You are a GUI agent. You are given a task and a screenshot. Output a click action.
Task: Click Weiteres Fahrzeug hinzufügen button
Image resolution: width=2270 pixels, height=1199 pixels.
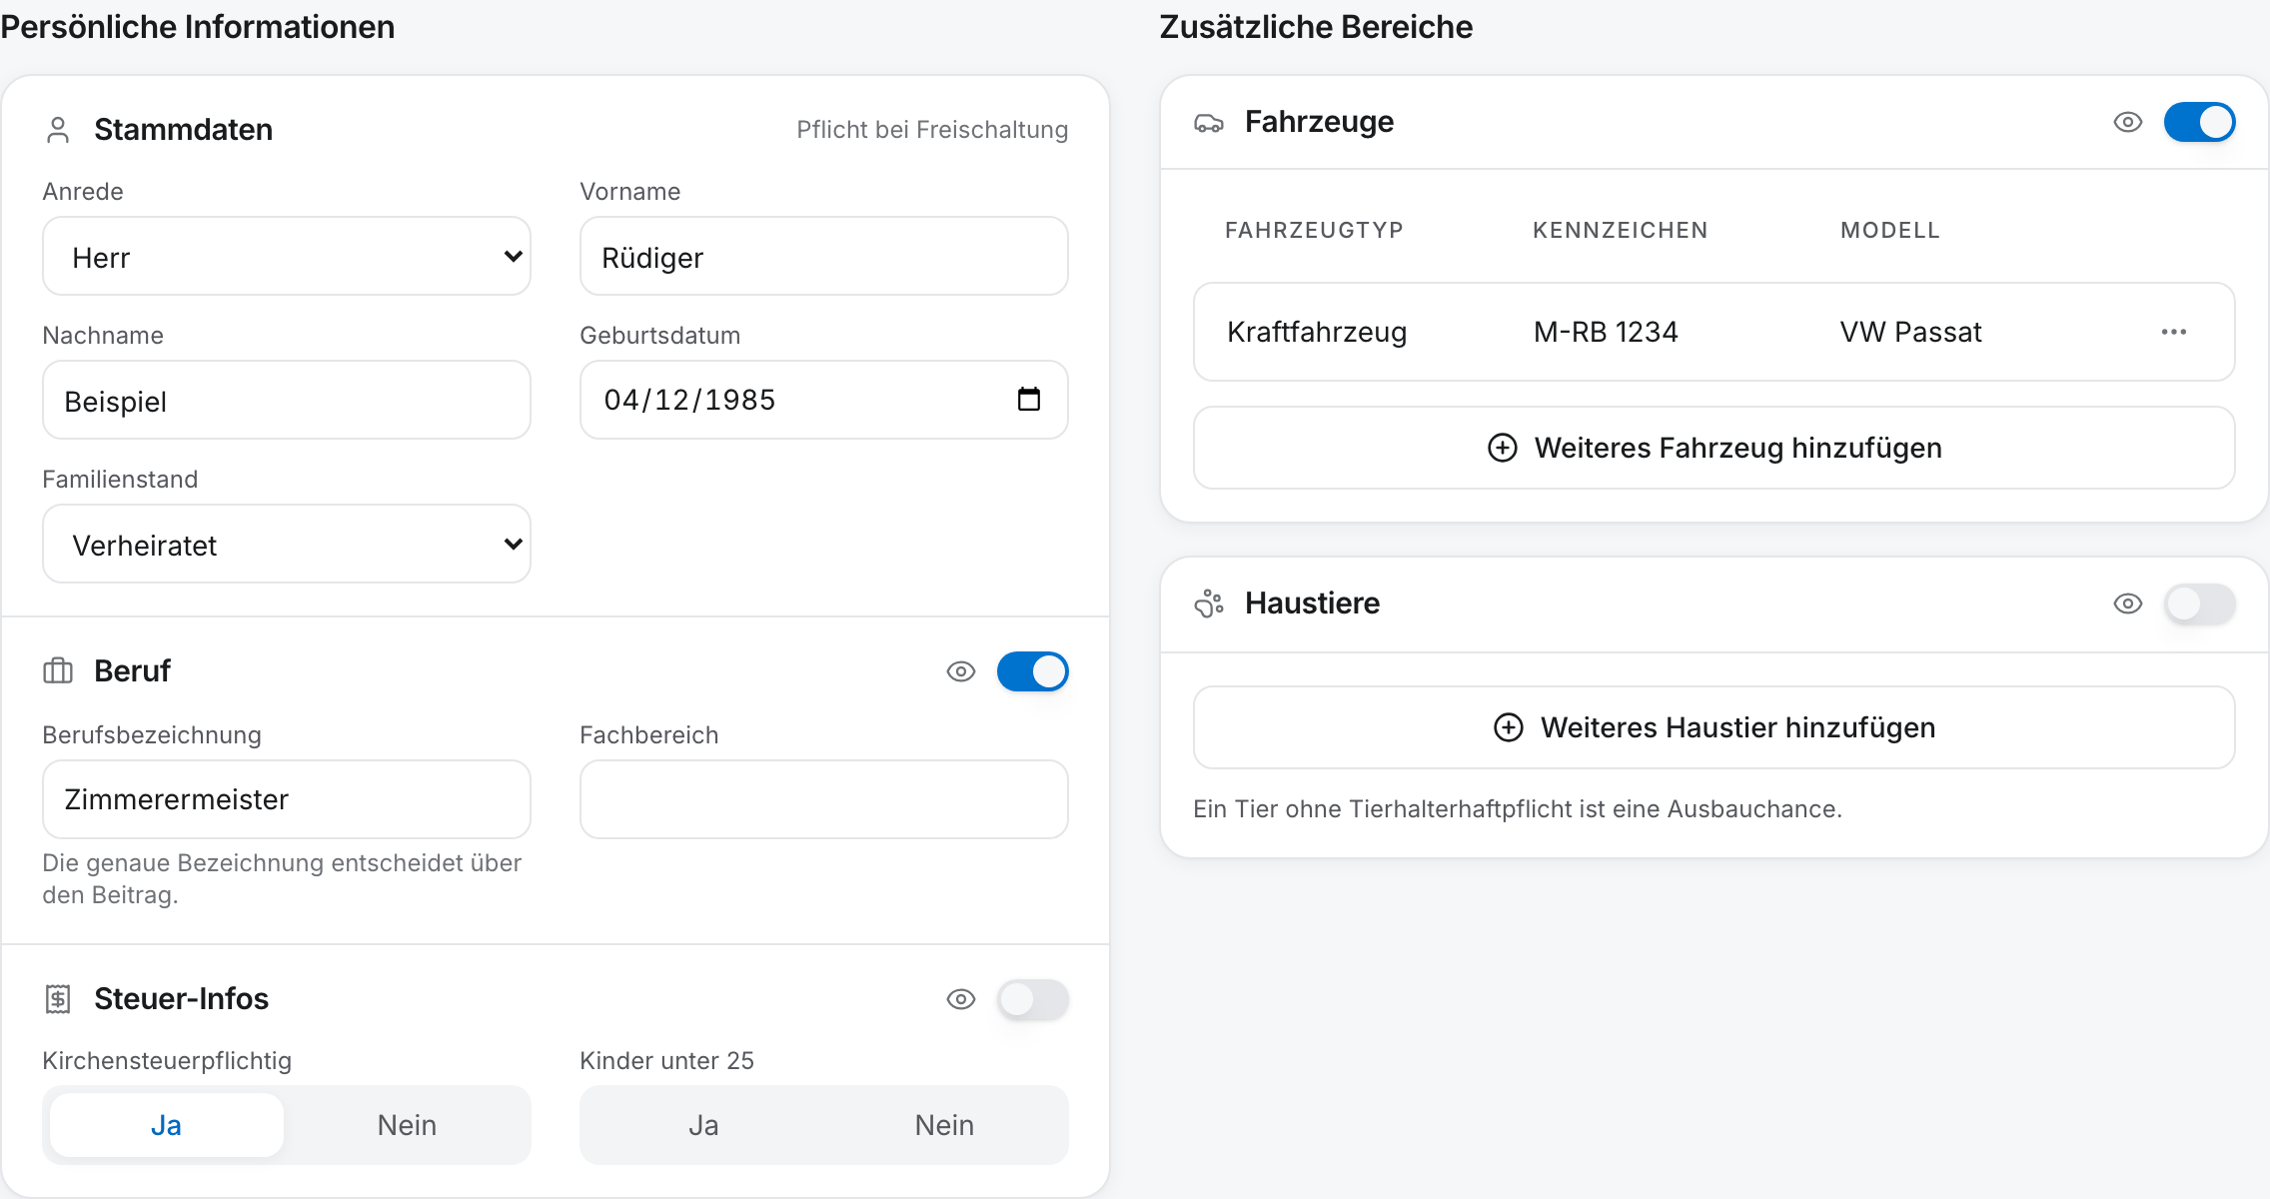point(1713,448)
